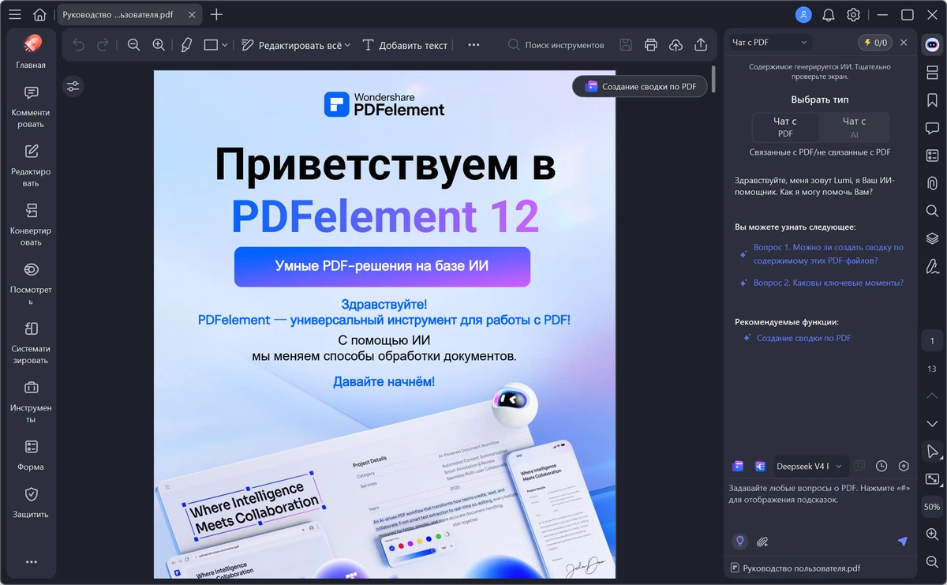
Task: Open a new tab with the plus icon
Action: coord(216,14)
